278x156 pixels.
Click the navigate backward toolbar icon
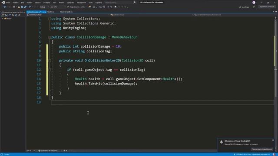[4, 7]
